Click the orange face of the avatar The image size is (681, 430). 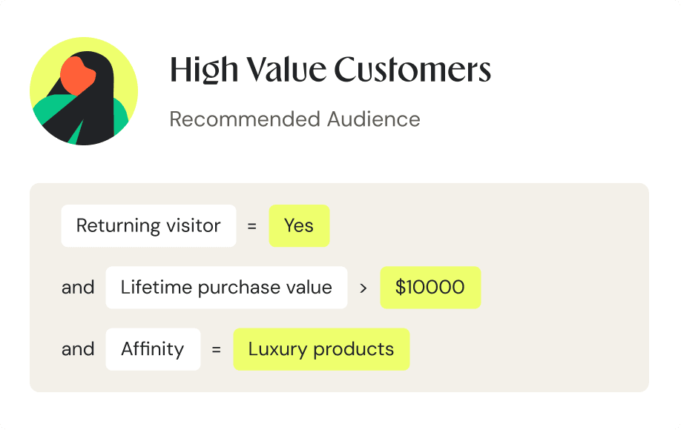[x=77, y=76]
